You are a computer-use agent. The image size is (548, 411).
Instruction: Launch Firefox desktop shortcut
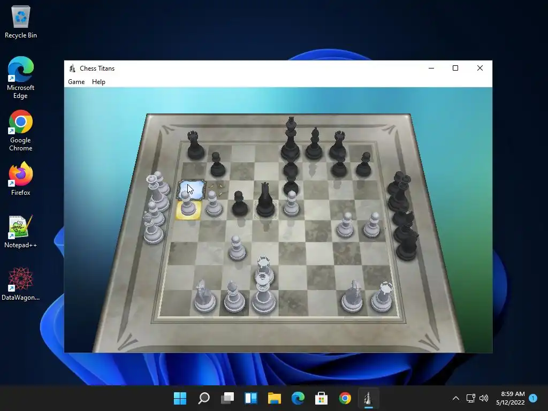click(x=21, y=178)
